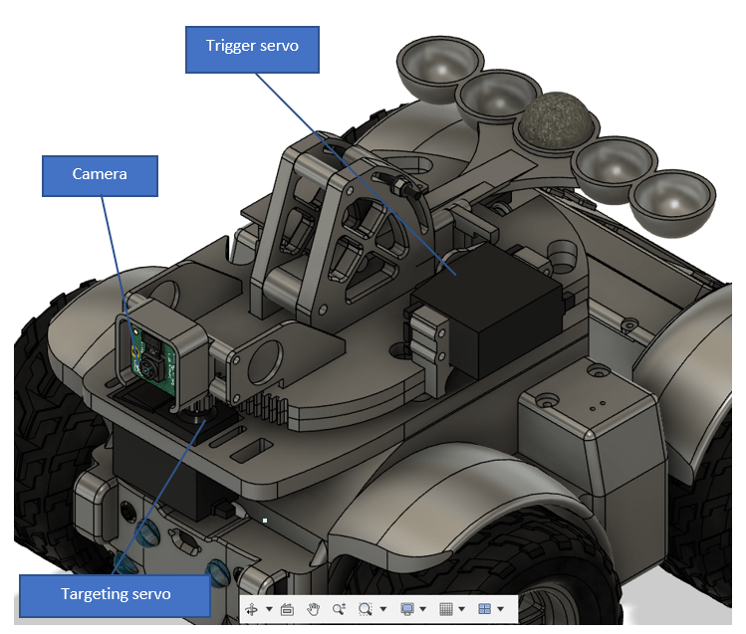Click the Grid and Snaps icon
This screenshot has height=634, width=746.
446,609
